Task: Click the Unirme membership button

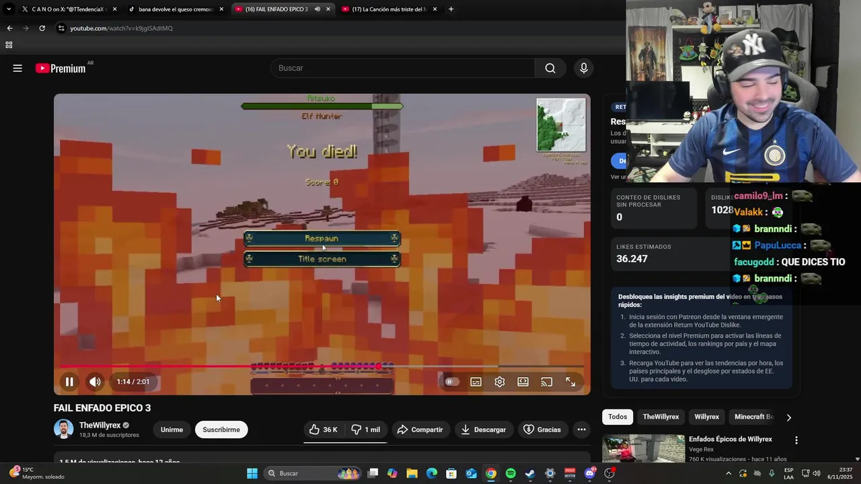Action: click(172, 430)
